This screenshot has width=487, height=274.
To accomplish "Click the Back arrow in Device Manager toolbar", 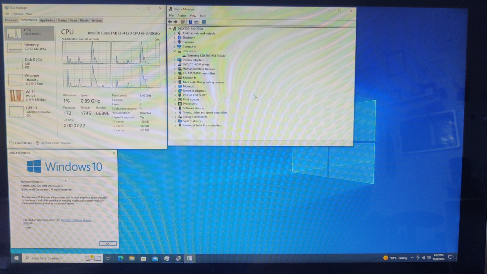I will point(170,22).
